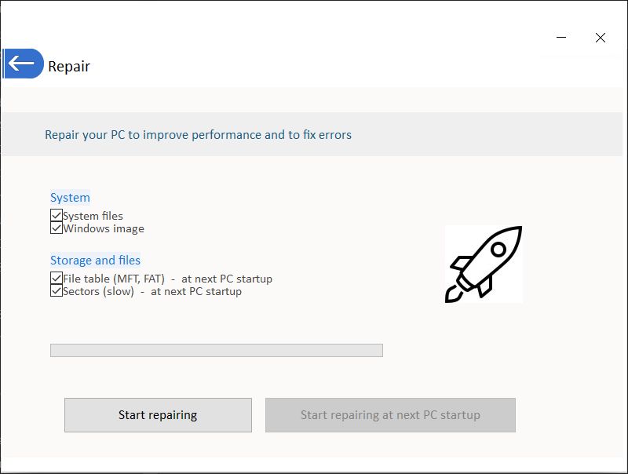Click the rocket illustration icon
628x474 pixels.
(484, 264)
